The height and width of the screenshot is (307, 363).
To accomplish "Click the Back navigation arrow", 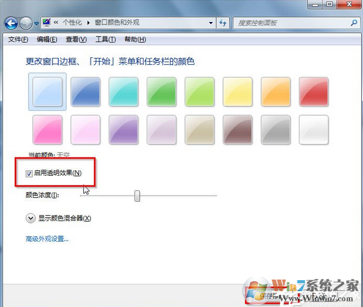I will (11, 23).
